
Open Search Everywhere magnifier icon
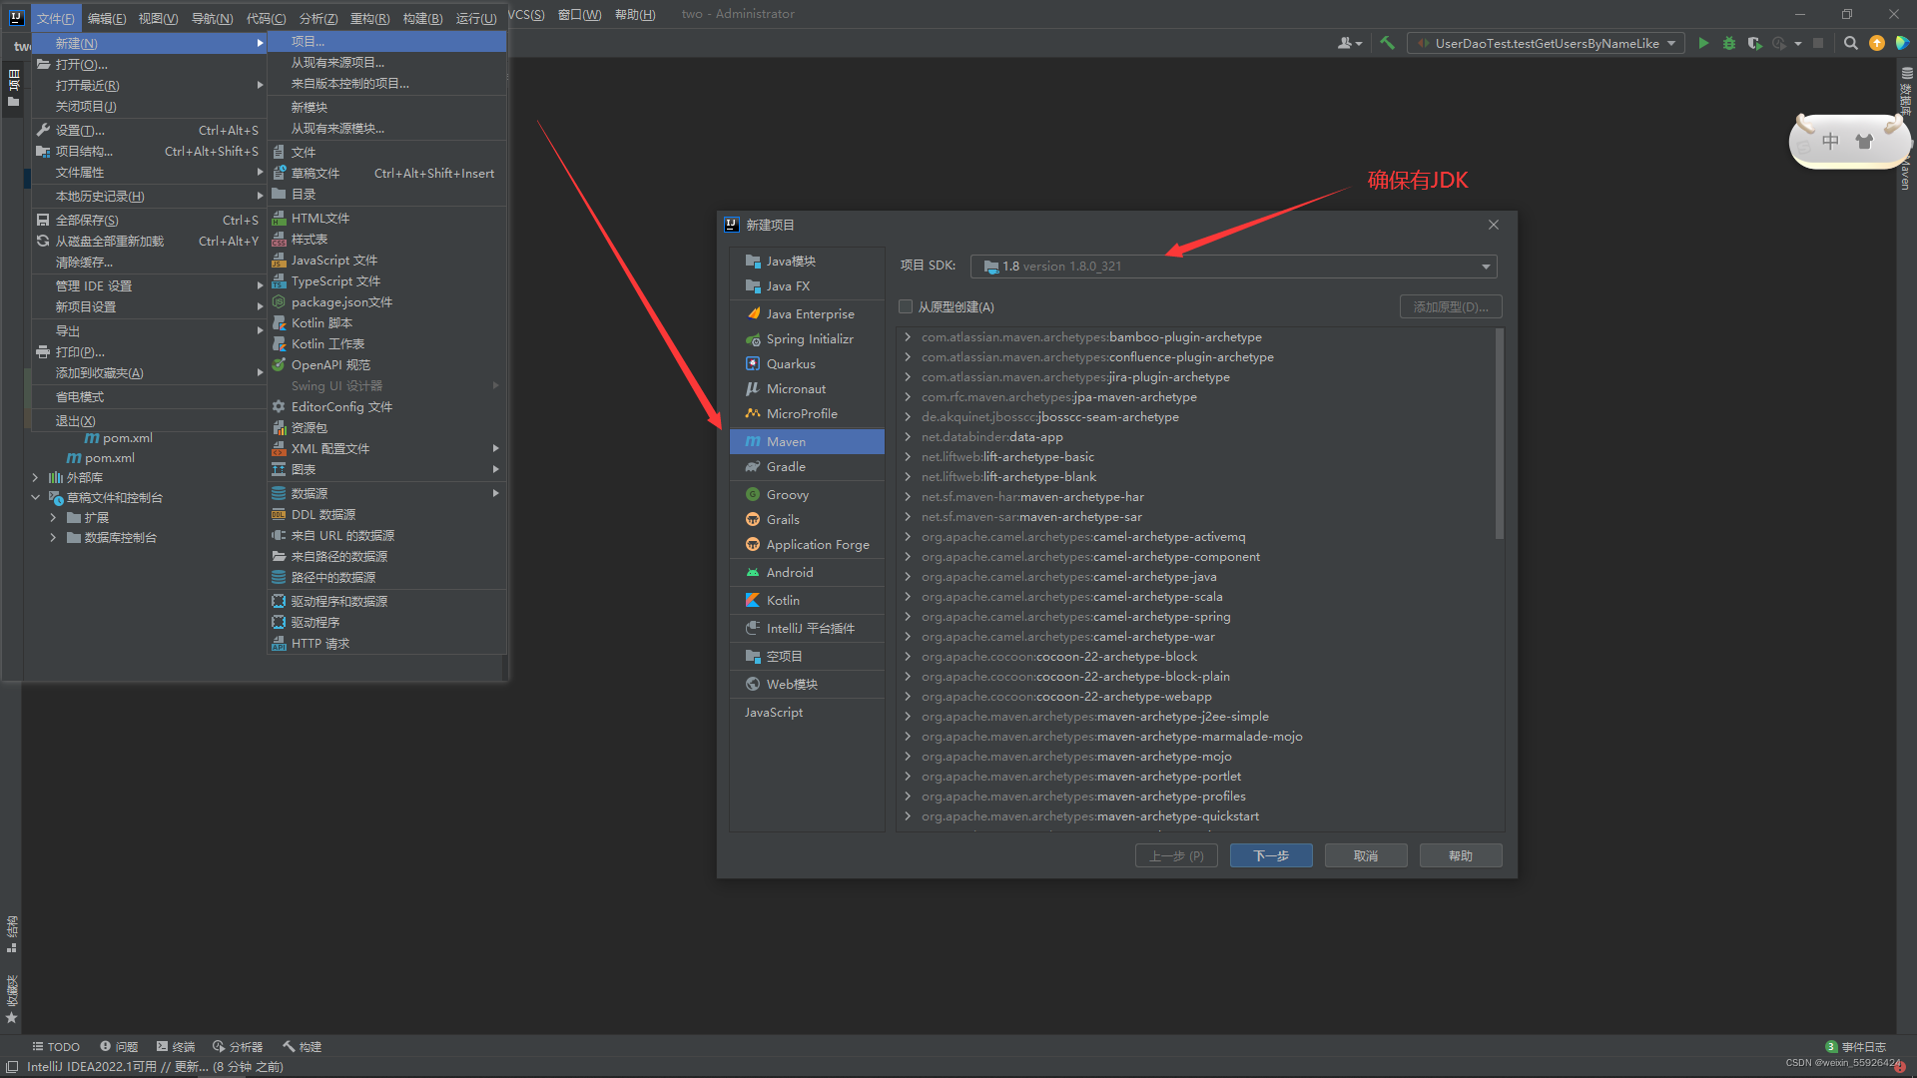click(1851, 43)
